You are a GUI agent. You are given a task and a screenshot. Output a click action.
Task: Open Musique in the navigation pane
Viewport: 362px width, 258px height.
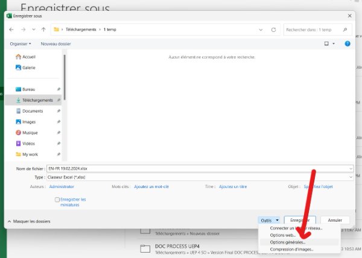[x=27, y=133]
